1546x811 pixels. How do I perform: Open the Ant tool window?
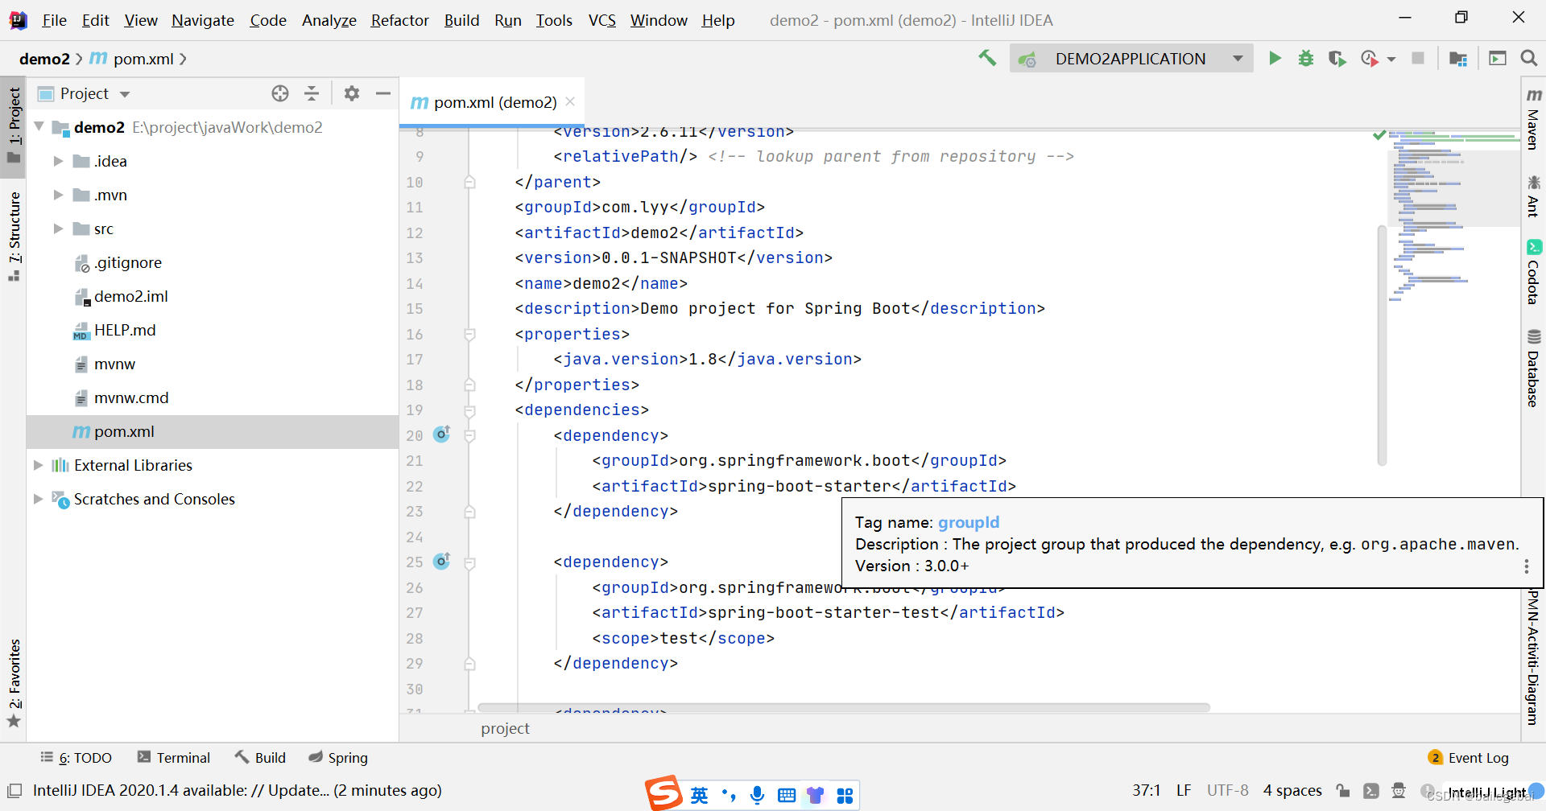[1533, 196]
